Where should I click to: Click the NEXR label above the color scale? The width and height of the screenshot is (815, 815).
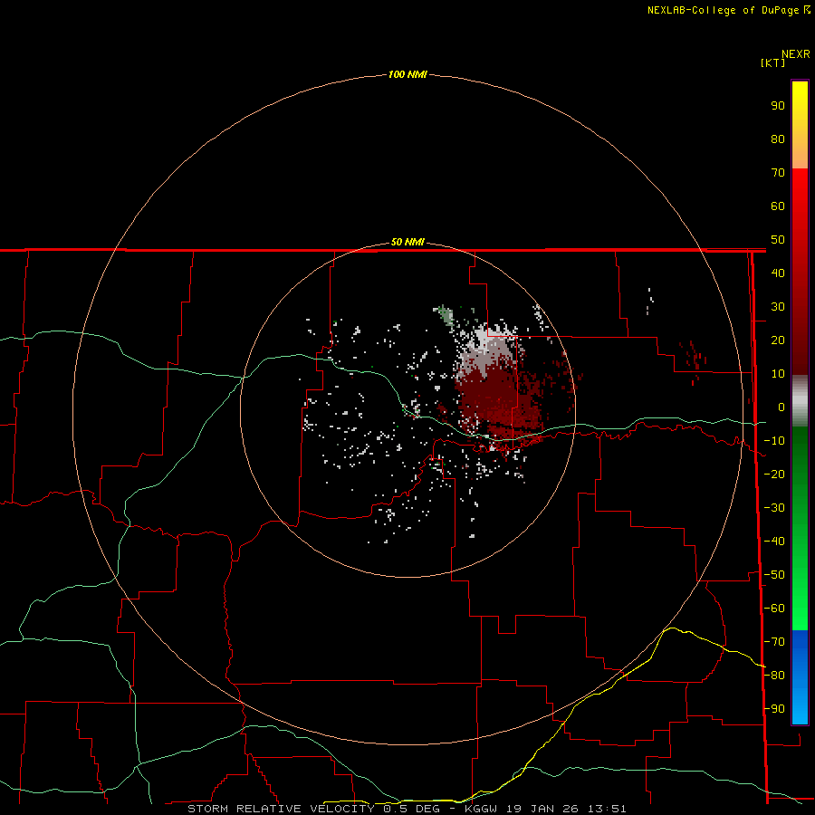[796, 54]
